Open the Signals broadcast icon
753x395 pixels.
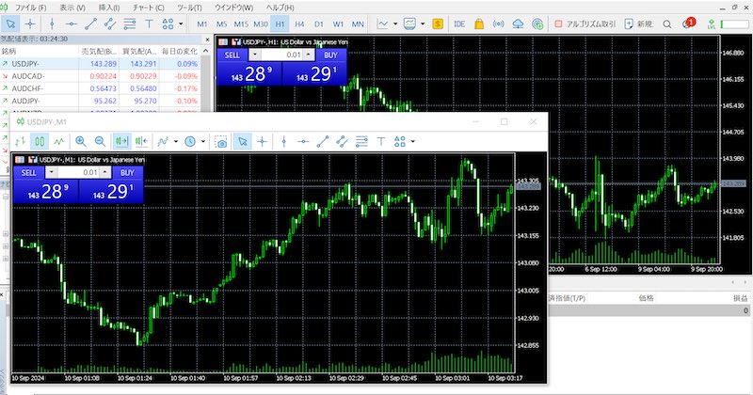[499, 24]
